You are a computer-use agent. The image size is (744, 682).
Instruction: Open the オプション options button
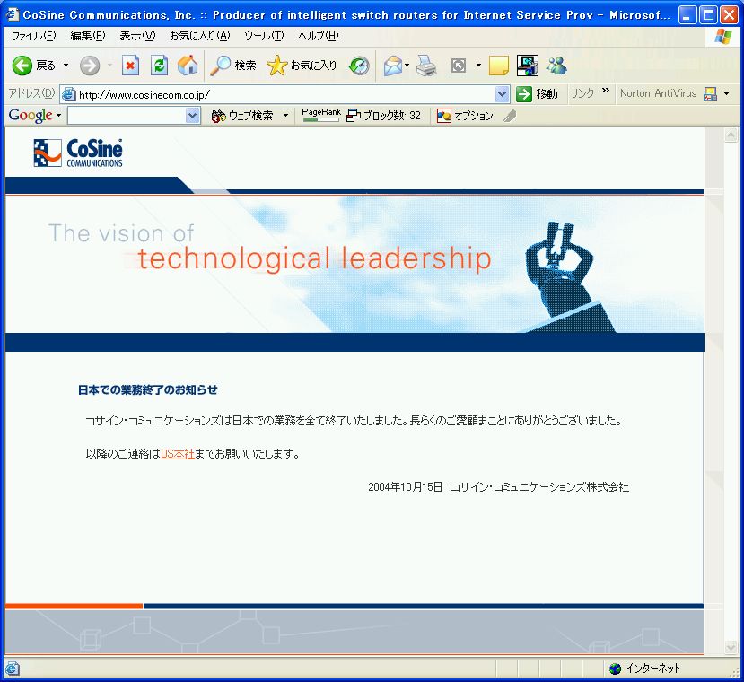point(465,116)
